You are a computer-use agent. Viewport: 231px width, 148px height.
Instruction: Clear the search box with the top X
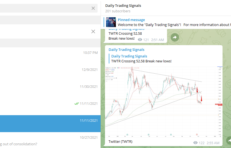tap(93, 8)
